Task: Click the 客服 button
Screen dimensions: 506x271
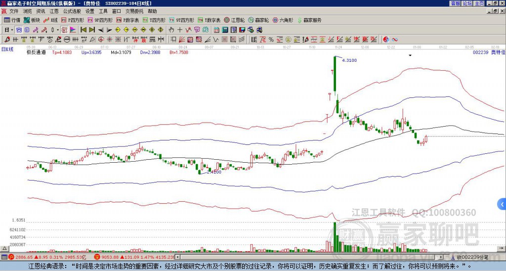Action: tap(455, 3)
